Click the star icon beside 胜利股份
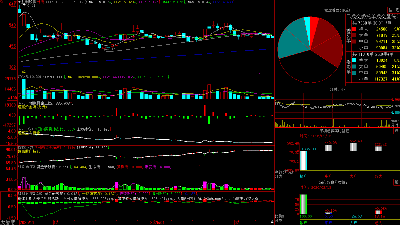 [19, 2]
